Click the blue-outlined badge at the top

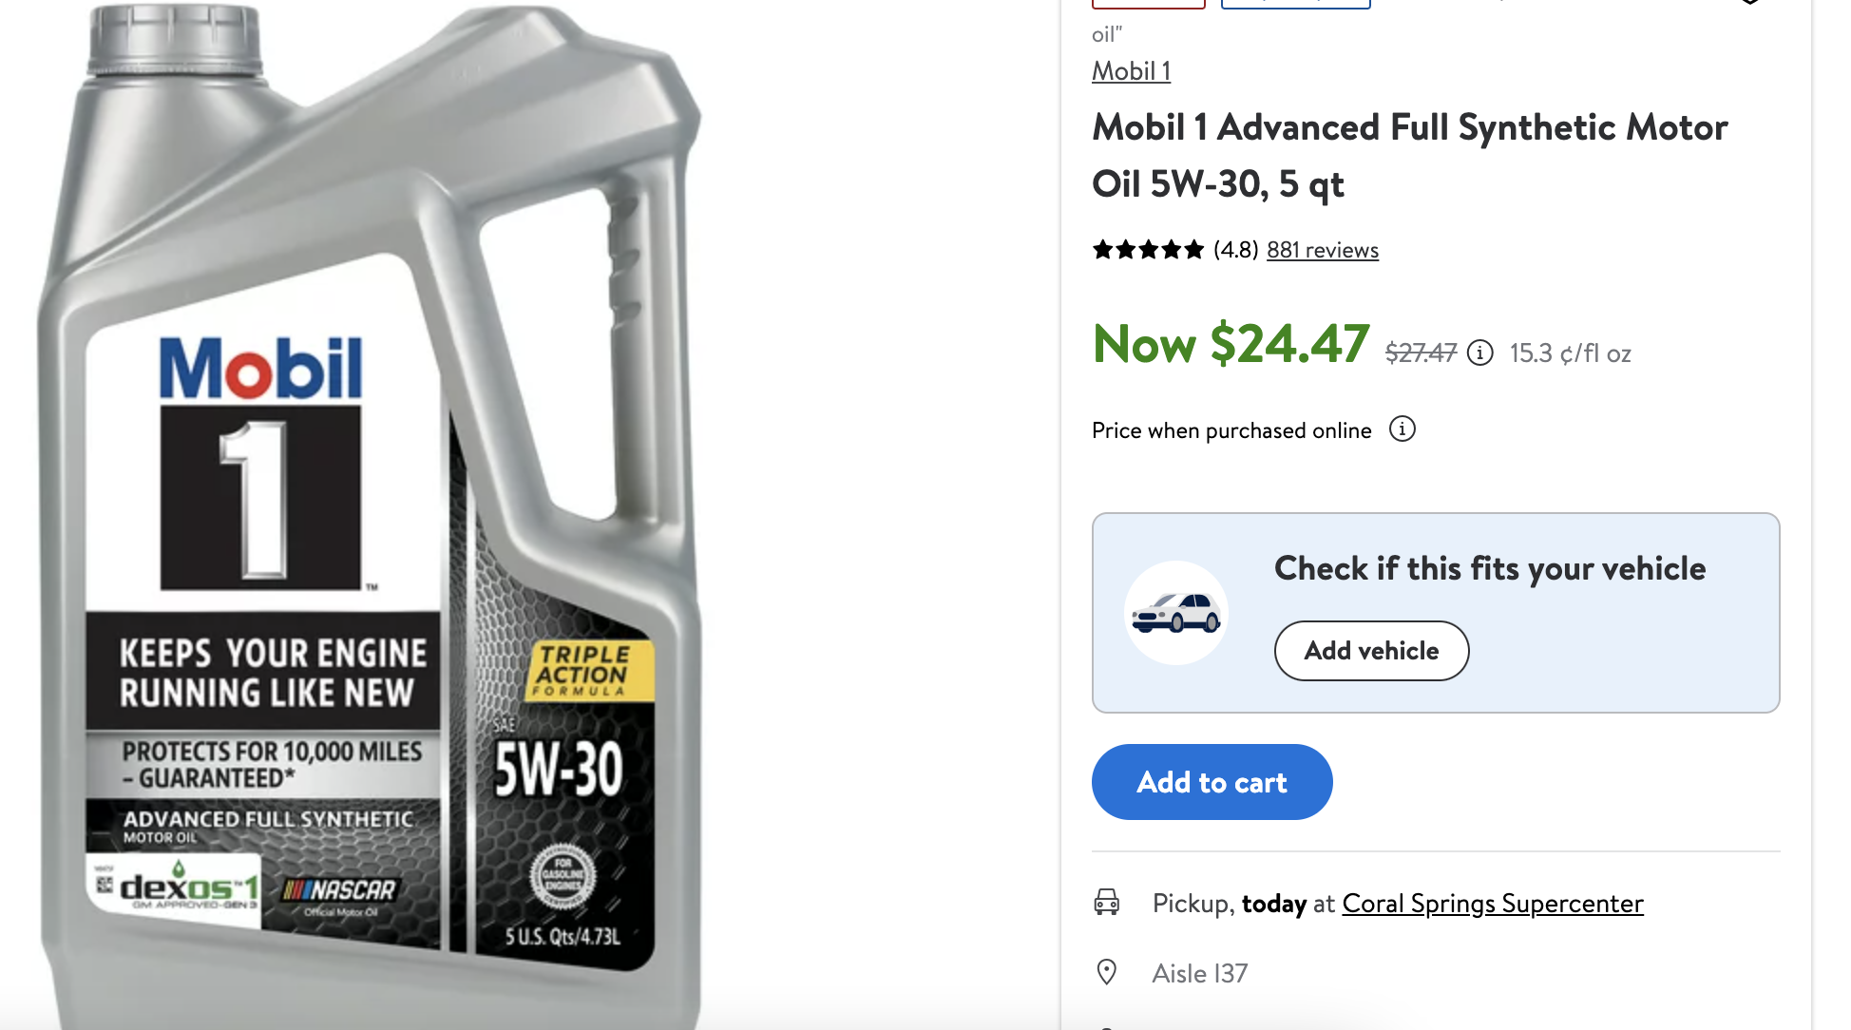(1295, 4)
